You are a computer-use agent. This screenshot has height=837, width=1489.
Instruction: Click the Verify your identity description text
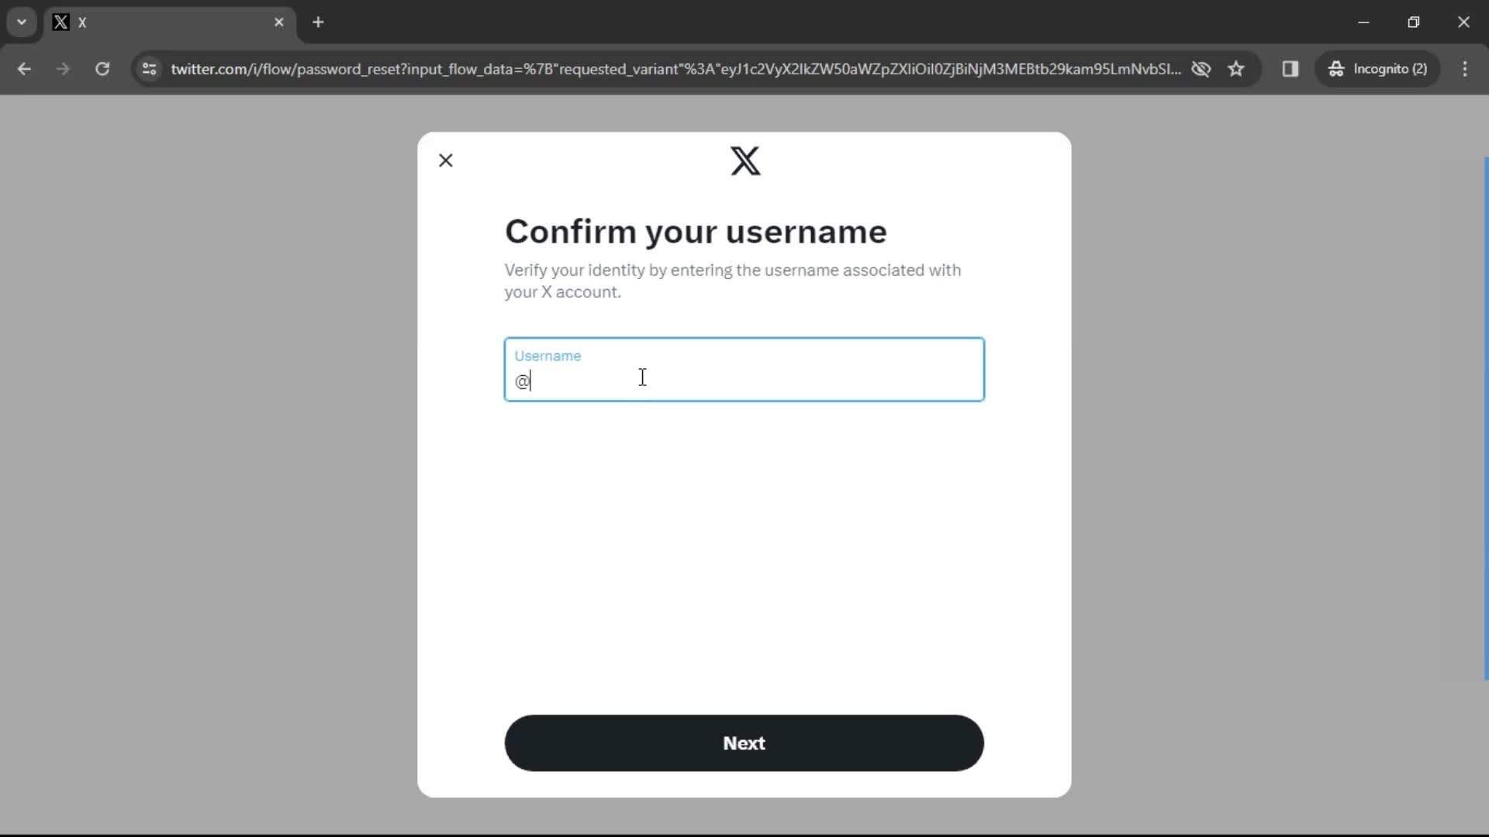pyautogui.click(x=733, y=281)
